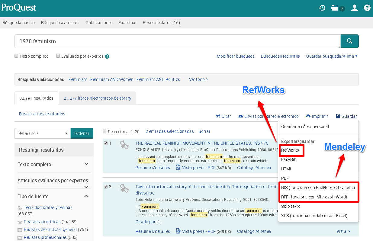Click the Citar quotation mark icon
This screenshot has width=373, height=241.
[218, 116]
